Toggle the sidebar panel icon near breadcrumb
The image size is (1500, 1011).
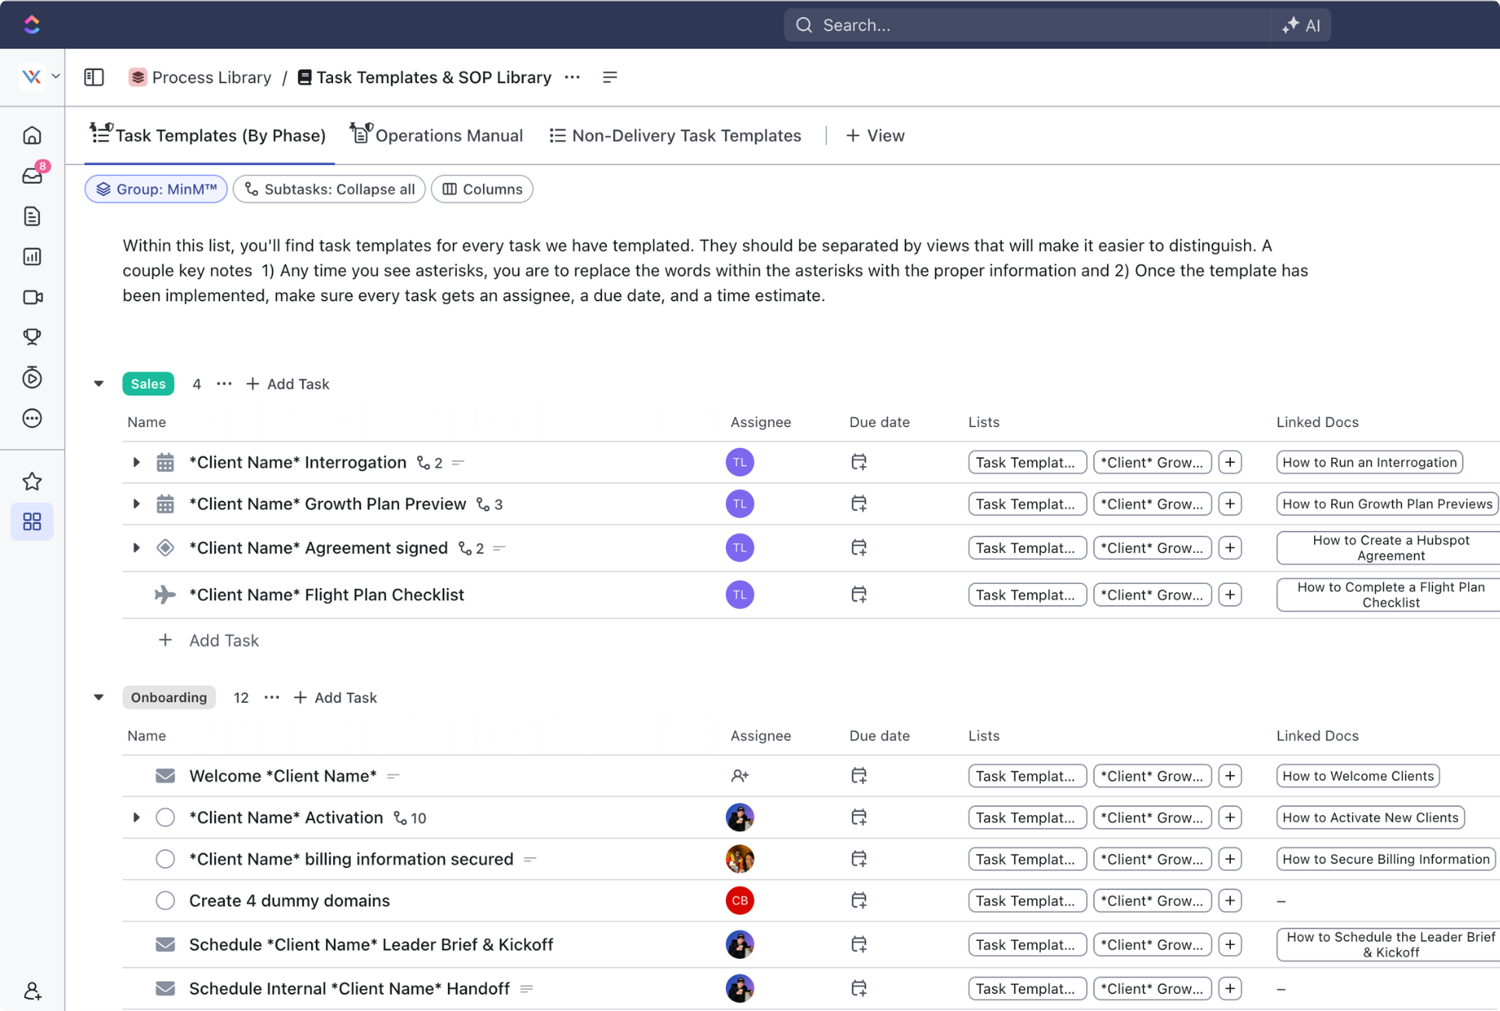[94, 77]
